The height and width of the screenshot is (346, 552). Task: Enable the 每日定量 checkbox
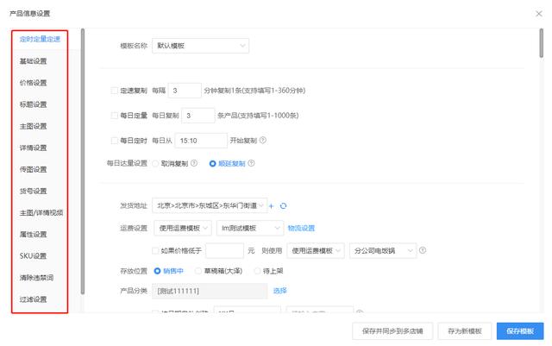point(114,115)
